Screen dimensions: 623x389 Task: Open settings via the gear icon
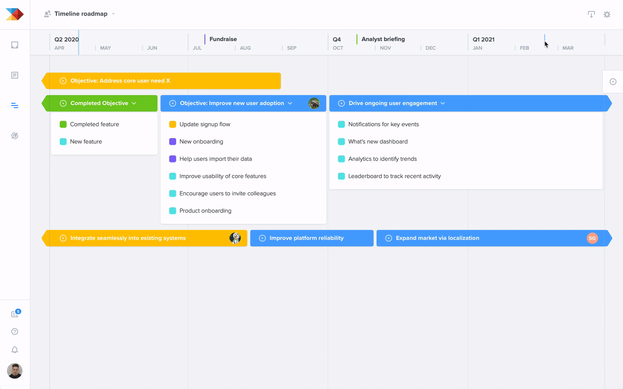pyautogui.click(x=607, y=14)
